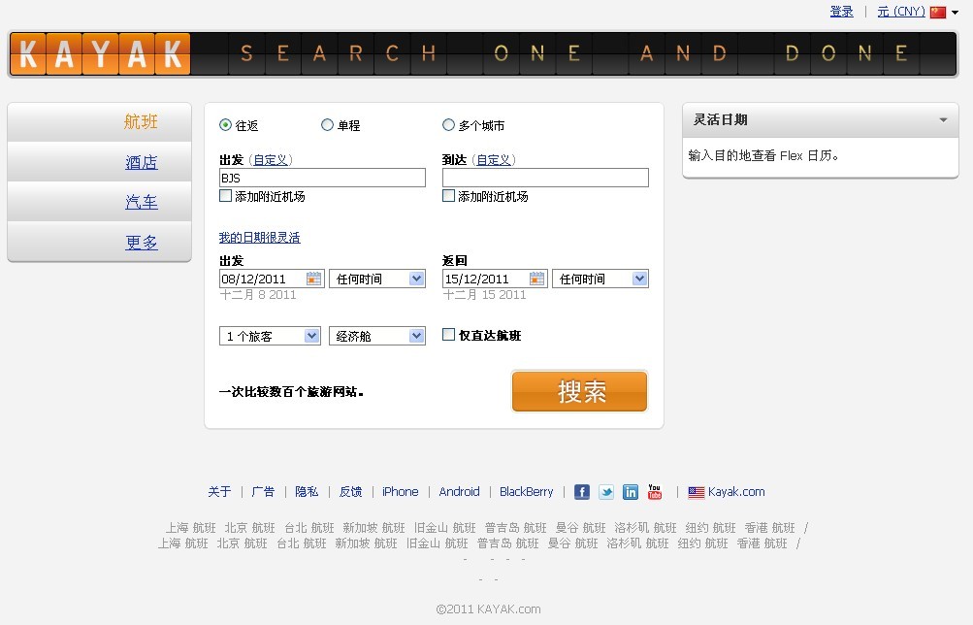This screenshot has width=973, height=625.
Task: Open the YouTube icon in footer
Action: 655,492
